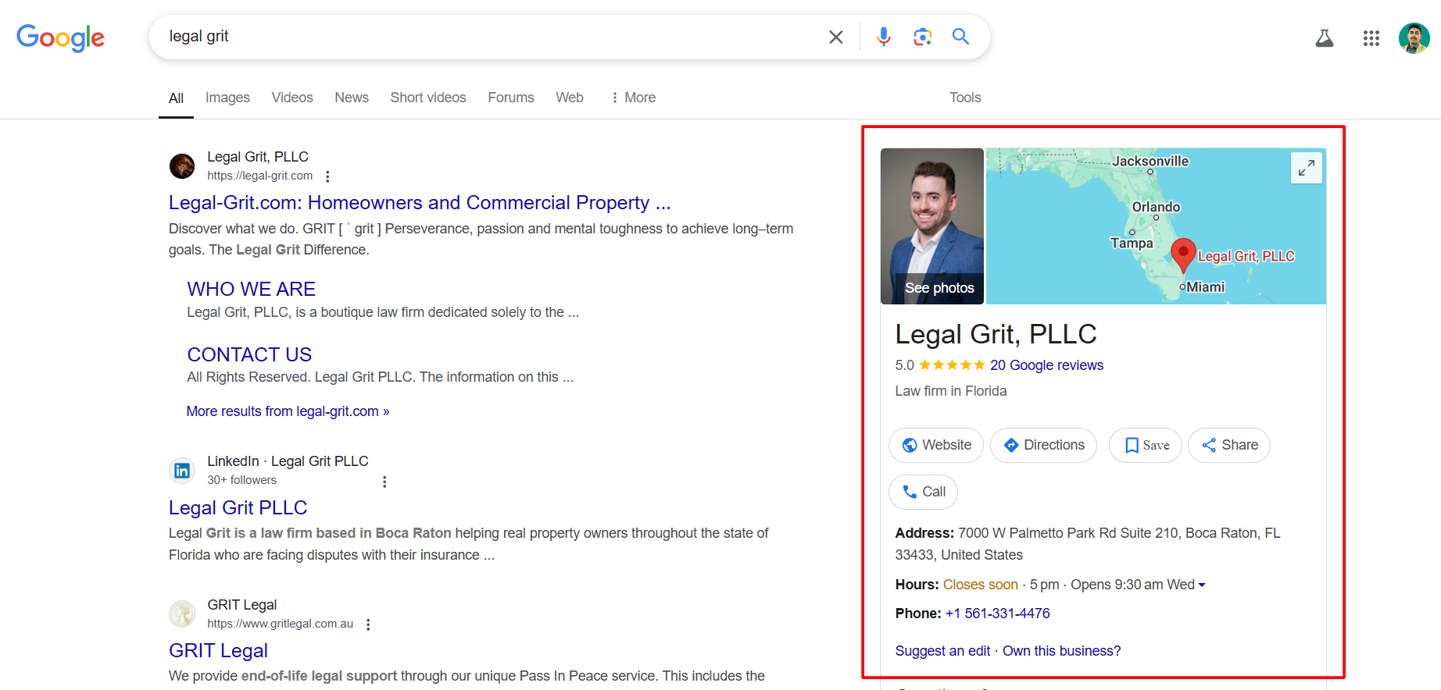
Task: Start voice search with microphone
Action: (x=884, y=37)
